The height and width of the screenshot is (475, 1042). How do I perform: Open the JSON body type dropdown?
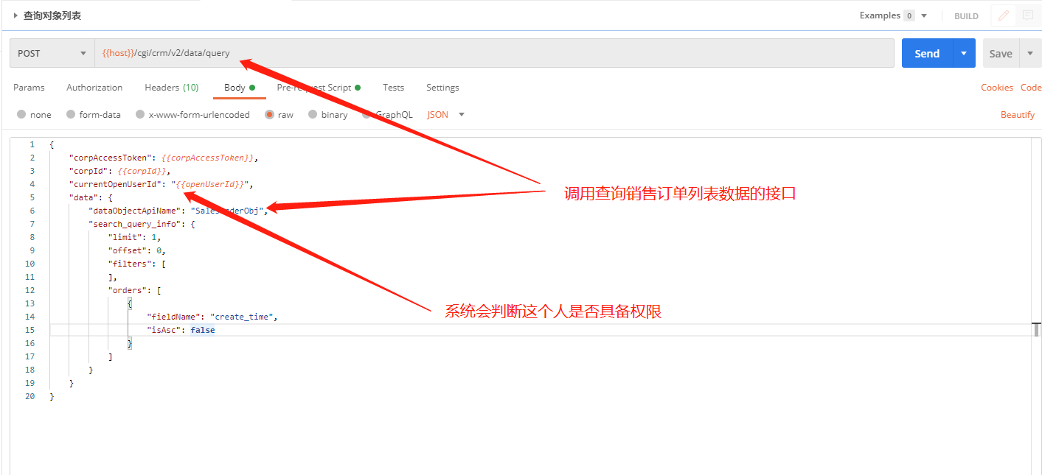click(x=446, y=115)
